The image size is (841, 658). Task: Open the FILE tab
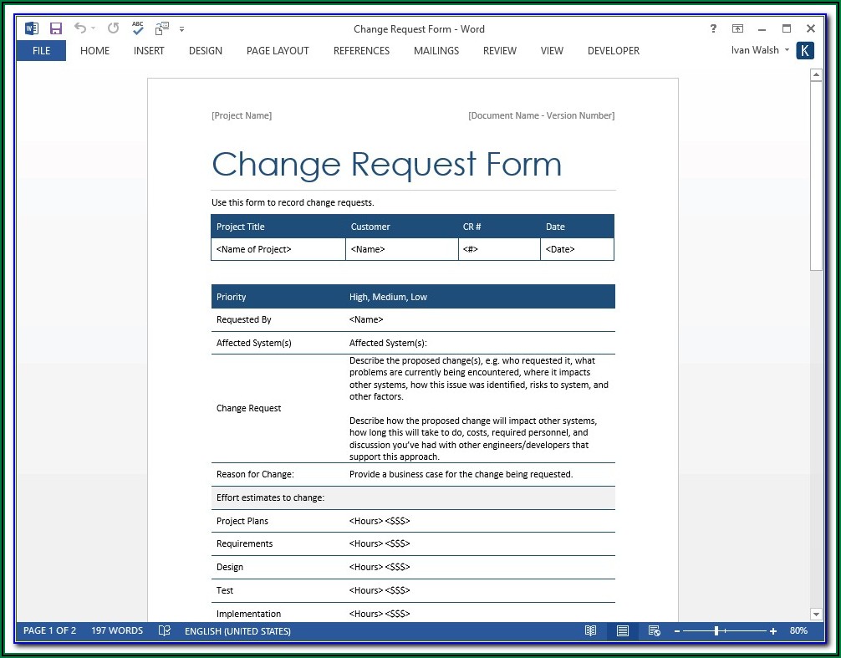41,50
